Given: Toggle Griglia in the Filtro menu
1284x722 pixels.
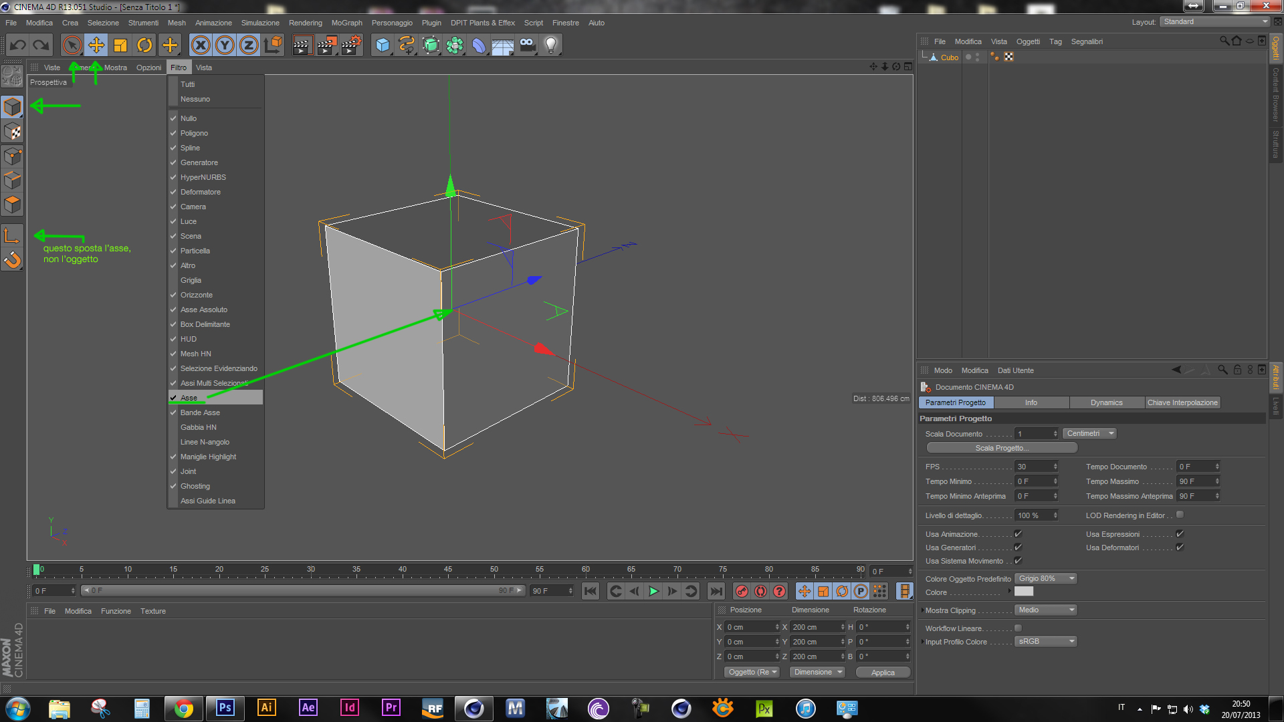Looking at the screenshot, I should [x=191, y=281].
